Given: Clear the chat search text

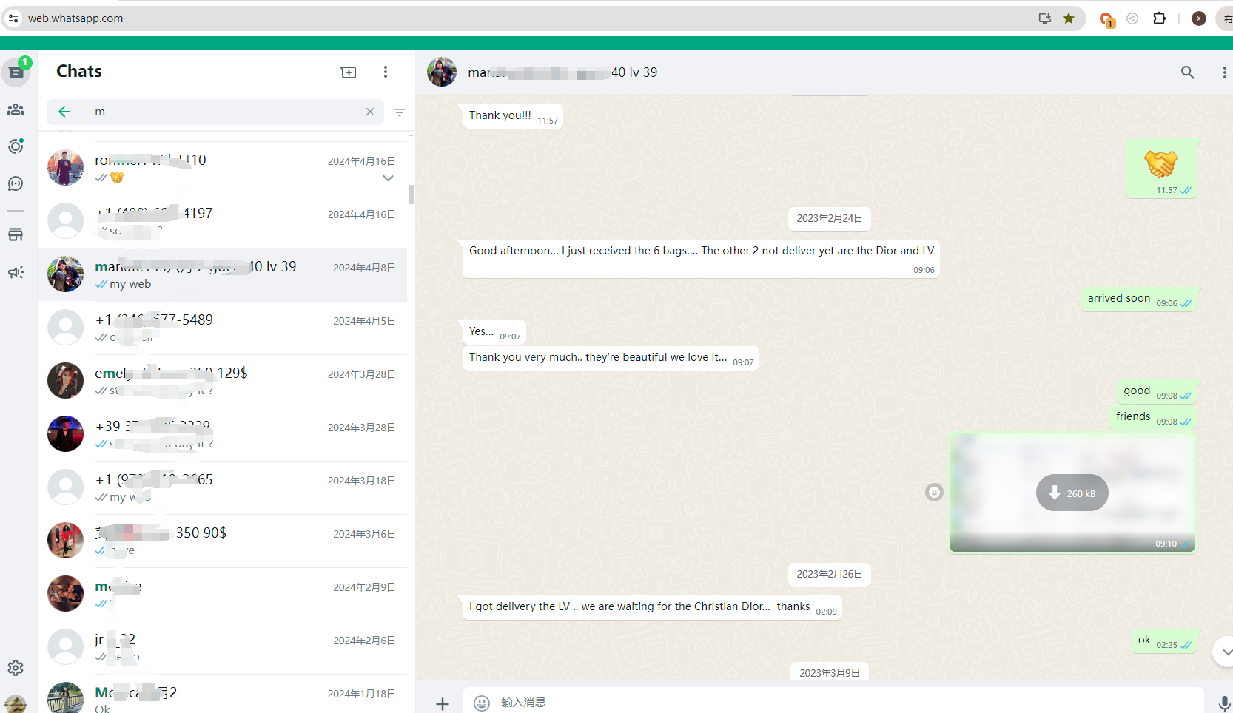Looking at the screenshot, I should 370,112.
